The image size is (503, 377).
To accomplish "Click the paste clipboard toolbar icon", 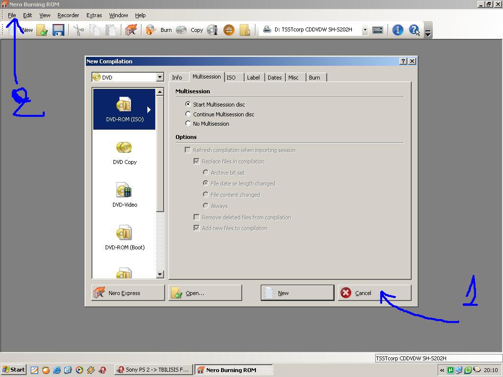I will pyautogui.click(x=111, y=30).
